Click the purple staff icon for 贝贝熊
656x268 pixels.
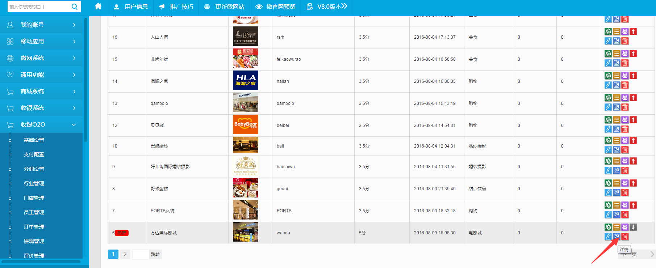(625, 120)
